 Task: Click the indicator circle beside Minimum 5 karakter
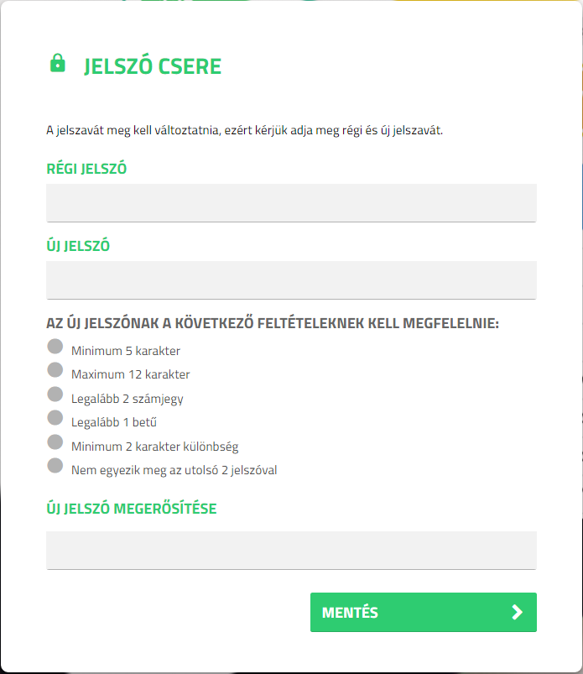coord(55,346)
